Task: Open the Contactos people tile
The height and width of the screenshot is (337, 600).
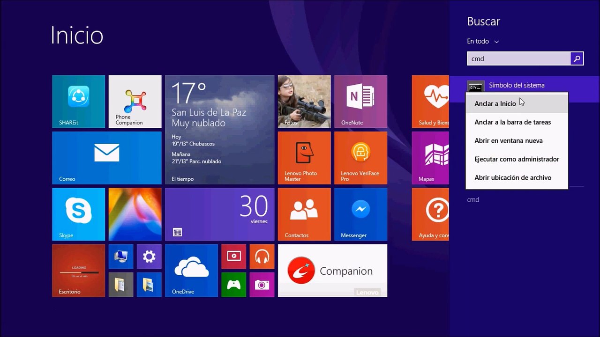Action: click(304, 214)
